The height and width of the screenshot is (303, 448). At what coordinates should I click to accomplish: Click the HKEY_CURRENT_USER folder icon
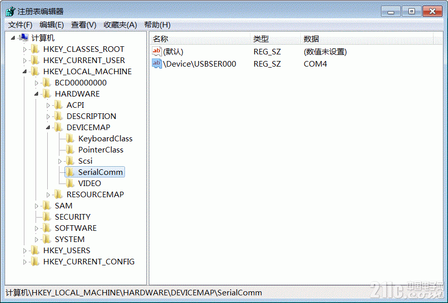point(35,60)
